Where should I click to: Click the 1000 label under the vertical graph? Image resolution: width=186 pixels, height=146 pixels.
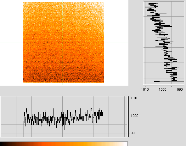tap(162, 89)
